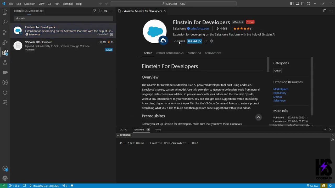This screenshot has width=335, height=188.
Task: Click the sync icon next to Uninstall
Action: coord(206,41)
